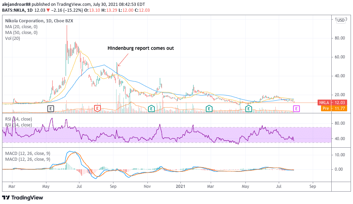The image size is (353, 204).
Task: Click the 20.00 price axis label
Action: [340, 95]
